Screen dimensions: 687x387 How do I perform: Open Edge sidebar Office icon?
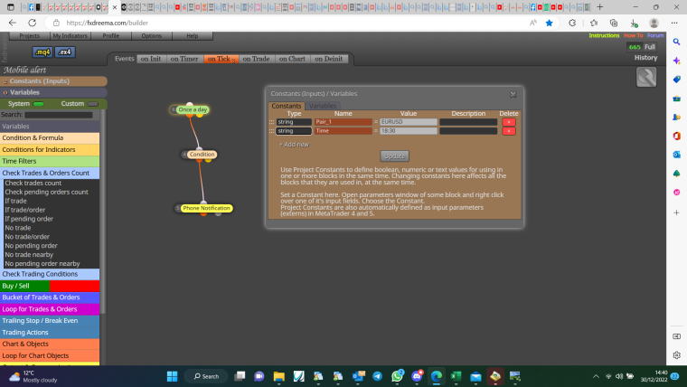point(676,136)
